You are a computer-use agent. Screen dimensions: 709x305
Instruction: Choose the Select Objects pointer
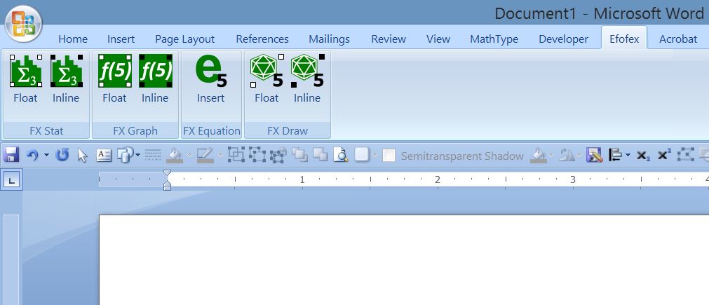82,156
